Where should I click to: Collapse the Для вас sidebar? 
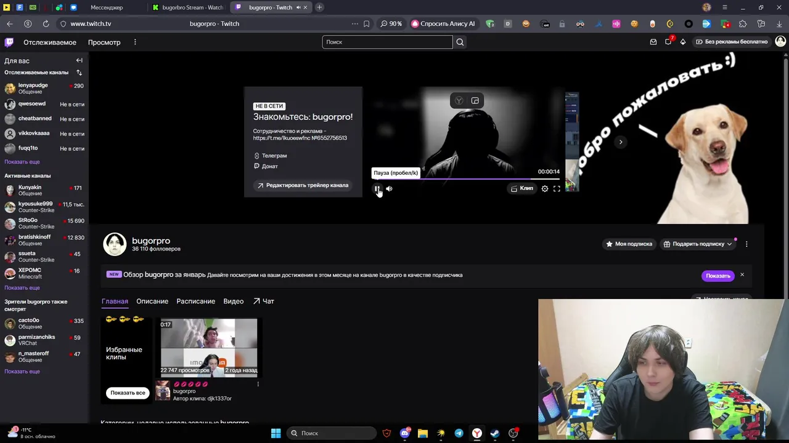79,60
